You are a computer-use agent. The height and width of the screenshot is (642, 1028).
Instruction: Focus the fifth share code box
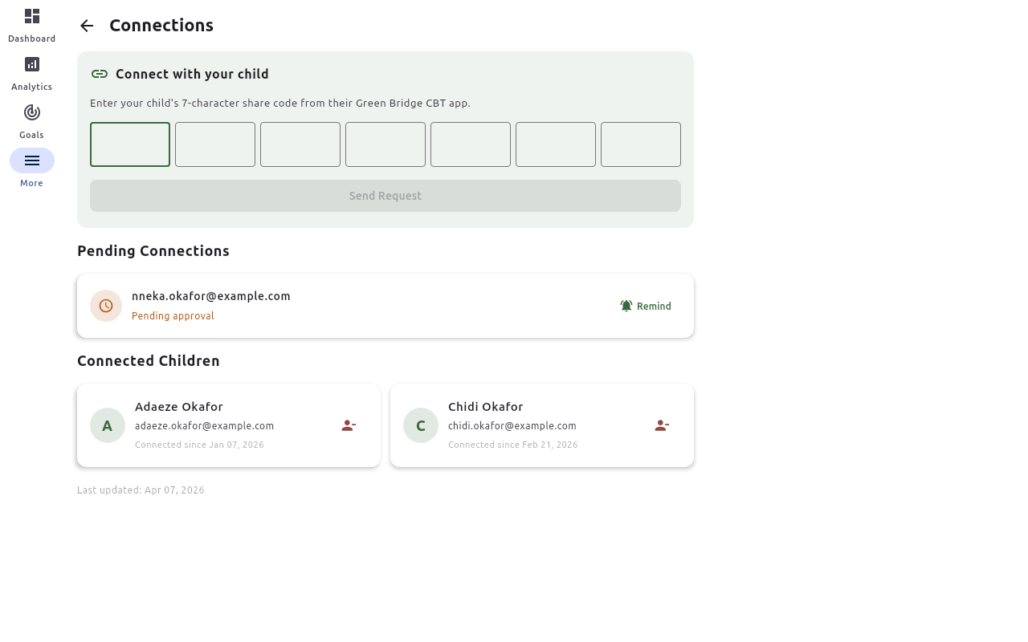pos(471,144)
